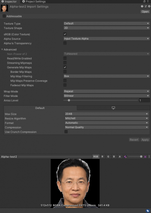Click the mip level slider in preview toolbar
Viewport: 151px width, 213px height.
pos(135,157)
